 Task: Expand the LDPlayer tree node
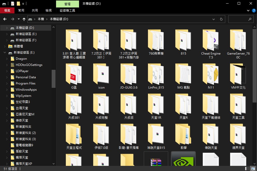(x=7, y=71)
